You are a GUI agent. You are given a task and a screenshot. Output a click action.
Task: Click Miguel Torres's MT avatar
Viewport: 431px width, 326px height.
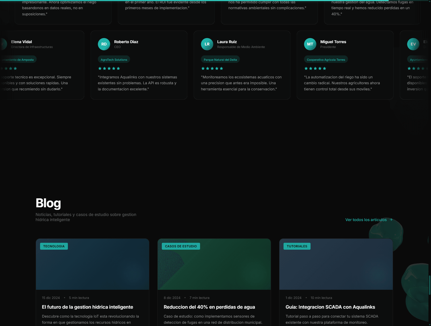click(310, 44)
